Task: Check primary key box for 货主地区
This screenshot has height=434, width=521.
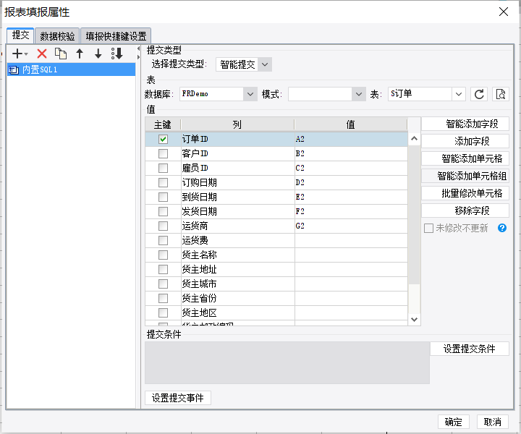Action: (163, 312)
